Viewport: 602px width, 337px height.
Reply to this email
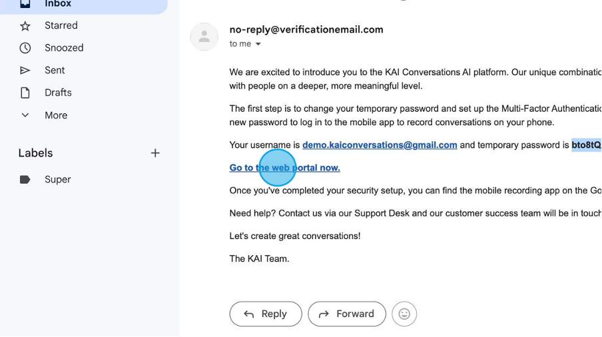tap(266, 314)
